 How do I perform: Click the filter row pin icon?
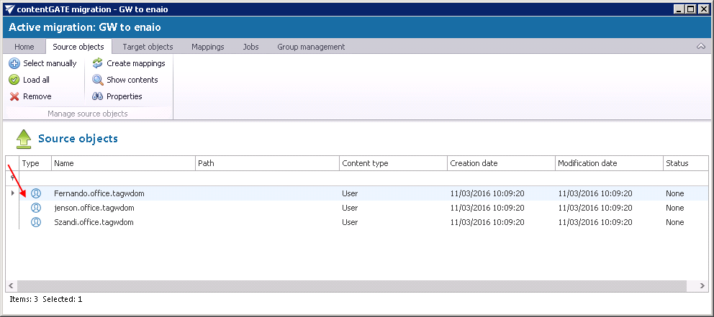pyautogui.click(x=12, y=178)
